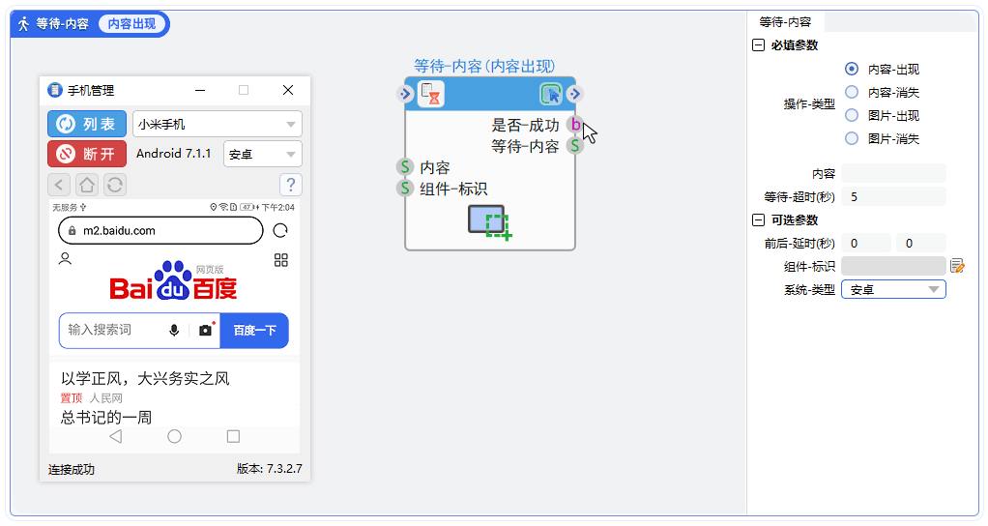Collapse the 可选参数 section

(759, 219)
